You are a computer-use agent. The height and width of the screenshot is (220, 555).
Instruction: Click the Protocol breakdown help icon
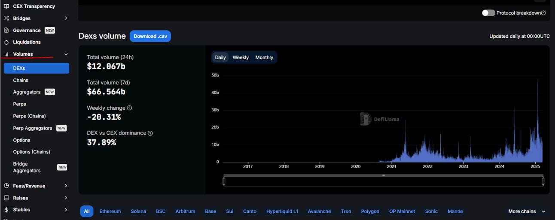pos(543,13)
